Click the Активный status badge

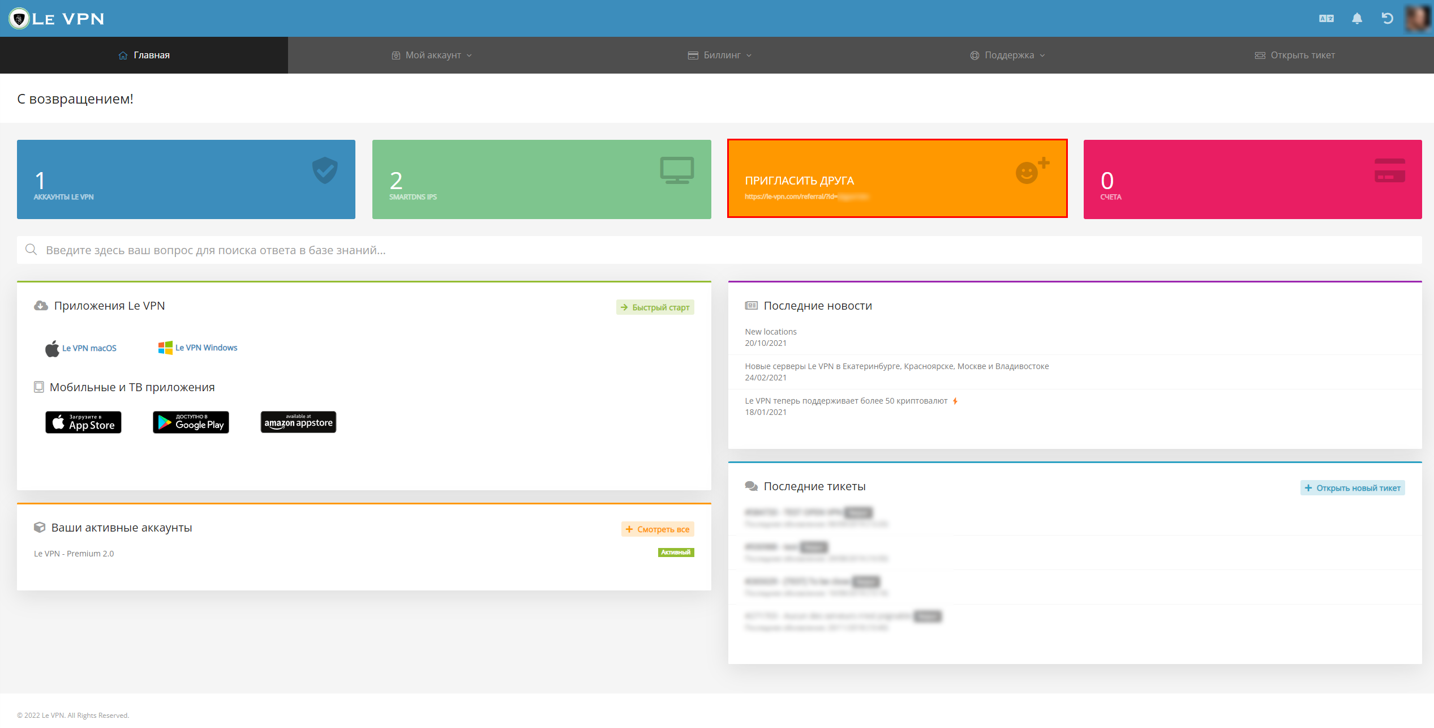point(676,553)
